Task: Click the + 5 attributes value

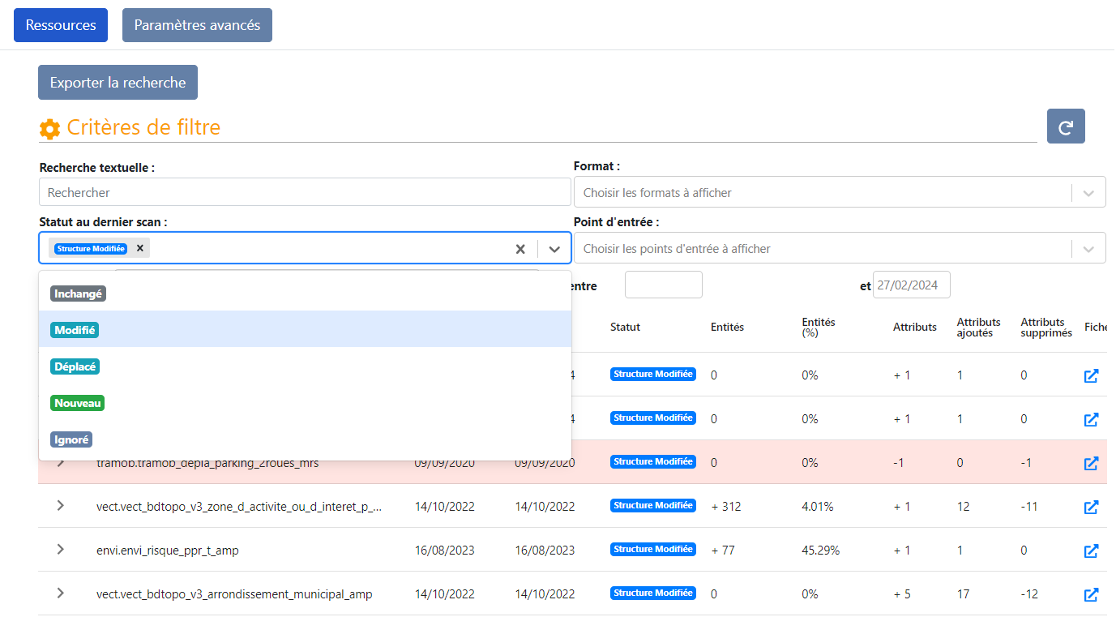Action: pyautogui.click(x=902, y=594)
